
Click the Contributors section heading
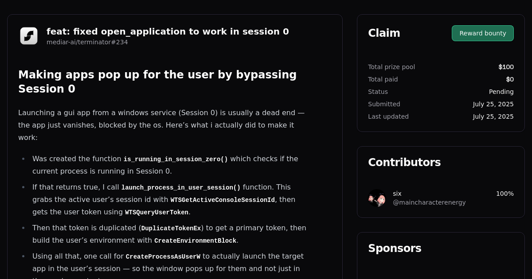(x=404, y=162)
